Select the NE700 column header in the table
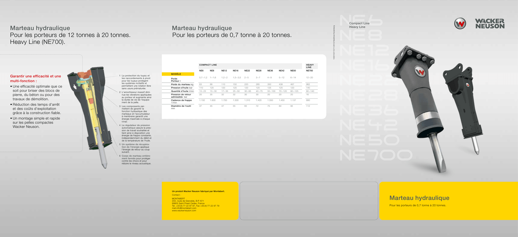 (x=310, y=71)
